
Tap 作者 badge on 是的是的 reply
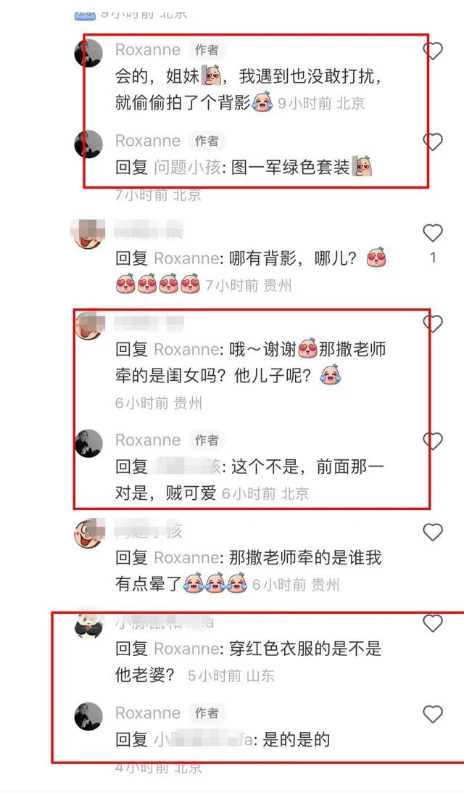pyautogui.click(x=207, y=714)
